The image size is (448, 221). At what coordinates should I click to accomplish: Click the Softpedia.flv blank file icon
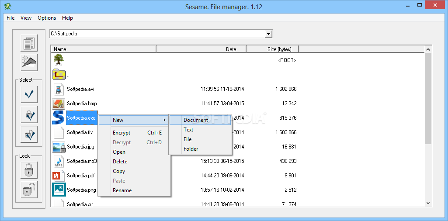tap(59, 132)
